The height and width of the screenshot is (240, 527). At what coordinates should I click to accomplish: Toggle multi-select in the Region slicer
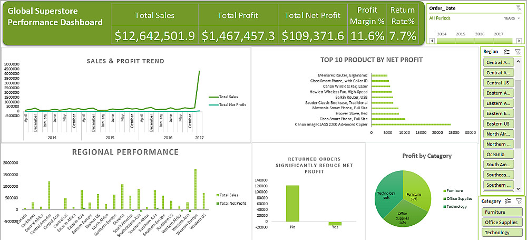(x=507, y=52)
